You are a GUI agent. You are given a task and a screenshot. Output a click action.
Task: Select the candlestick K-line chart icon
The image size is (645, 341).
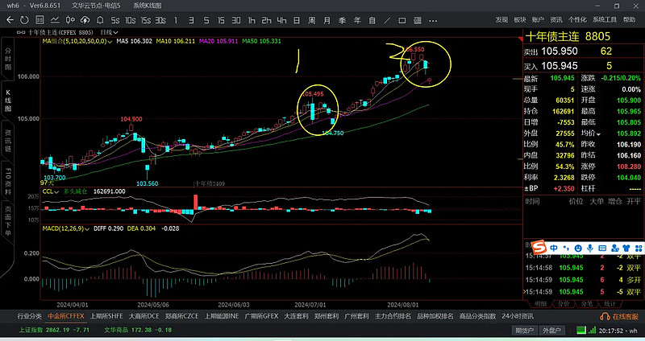(x=70, y=19)
